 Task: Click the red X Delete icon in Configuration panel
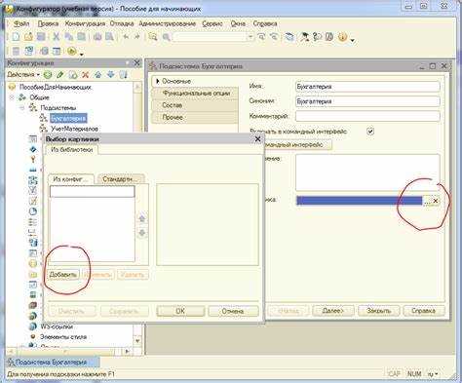[x=86, y=75]
